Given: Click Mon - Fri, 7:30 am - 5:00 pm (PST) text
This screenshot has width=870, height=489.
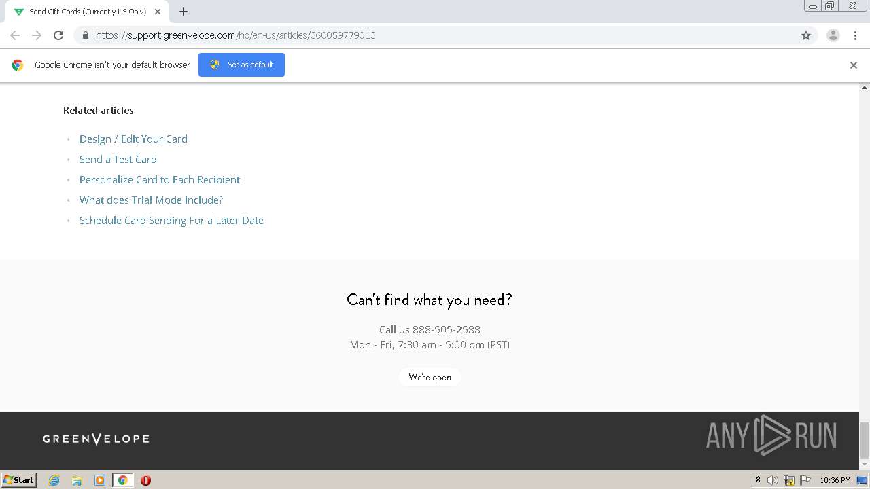Looking at the screenshot, I should 430,344.
